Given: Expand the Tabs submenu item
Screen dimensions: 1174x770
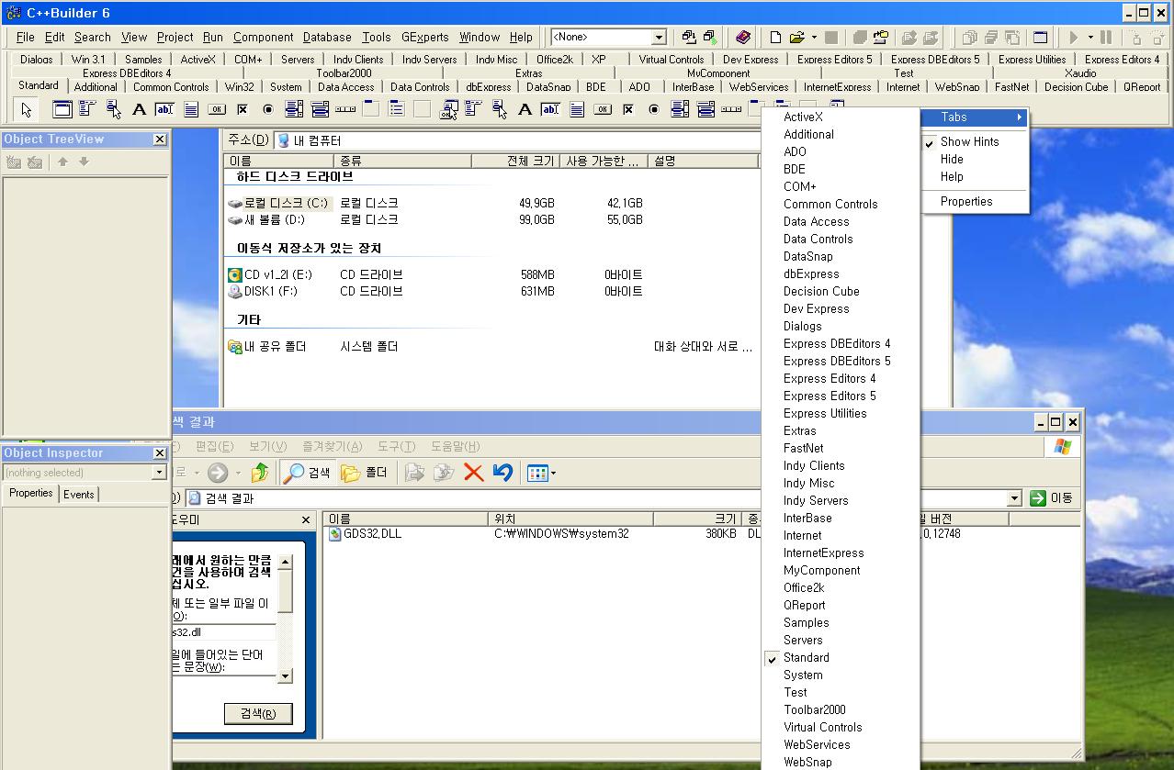Looking at the screenshot, I should tap(975, 117).
